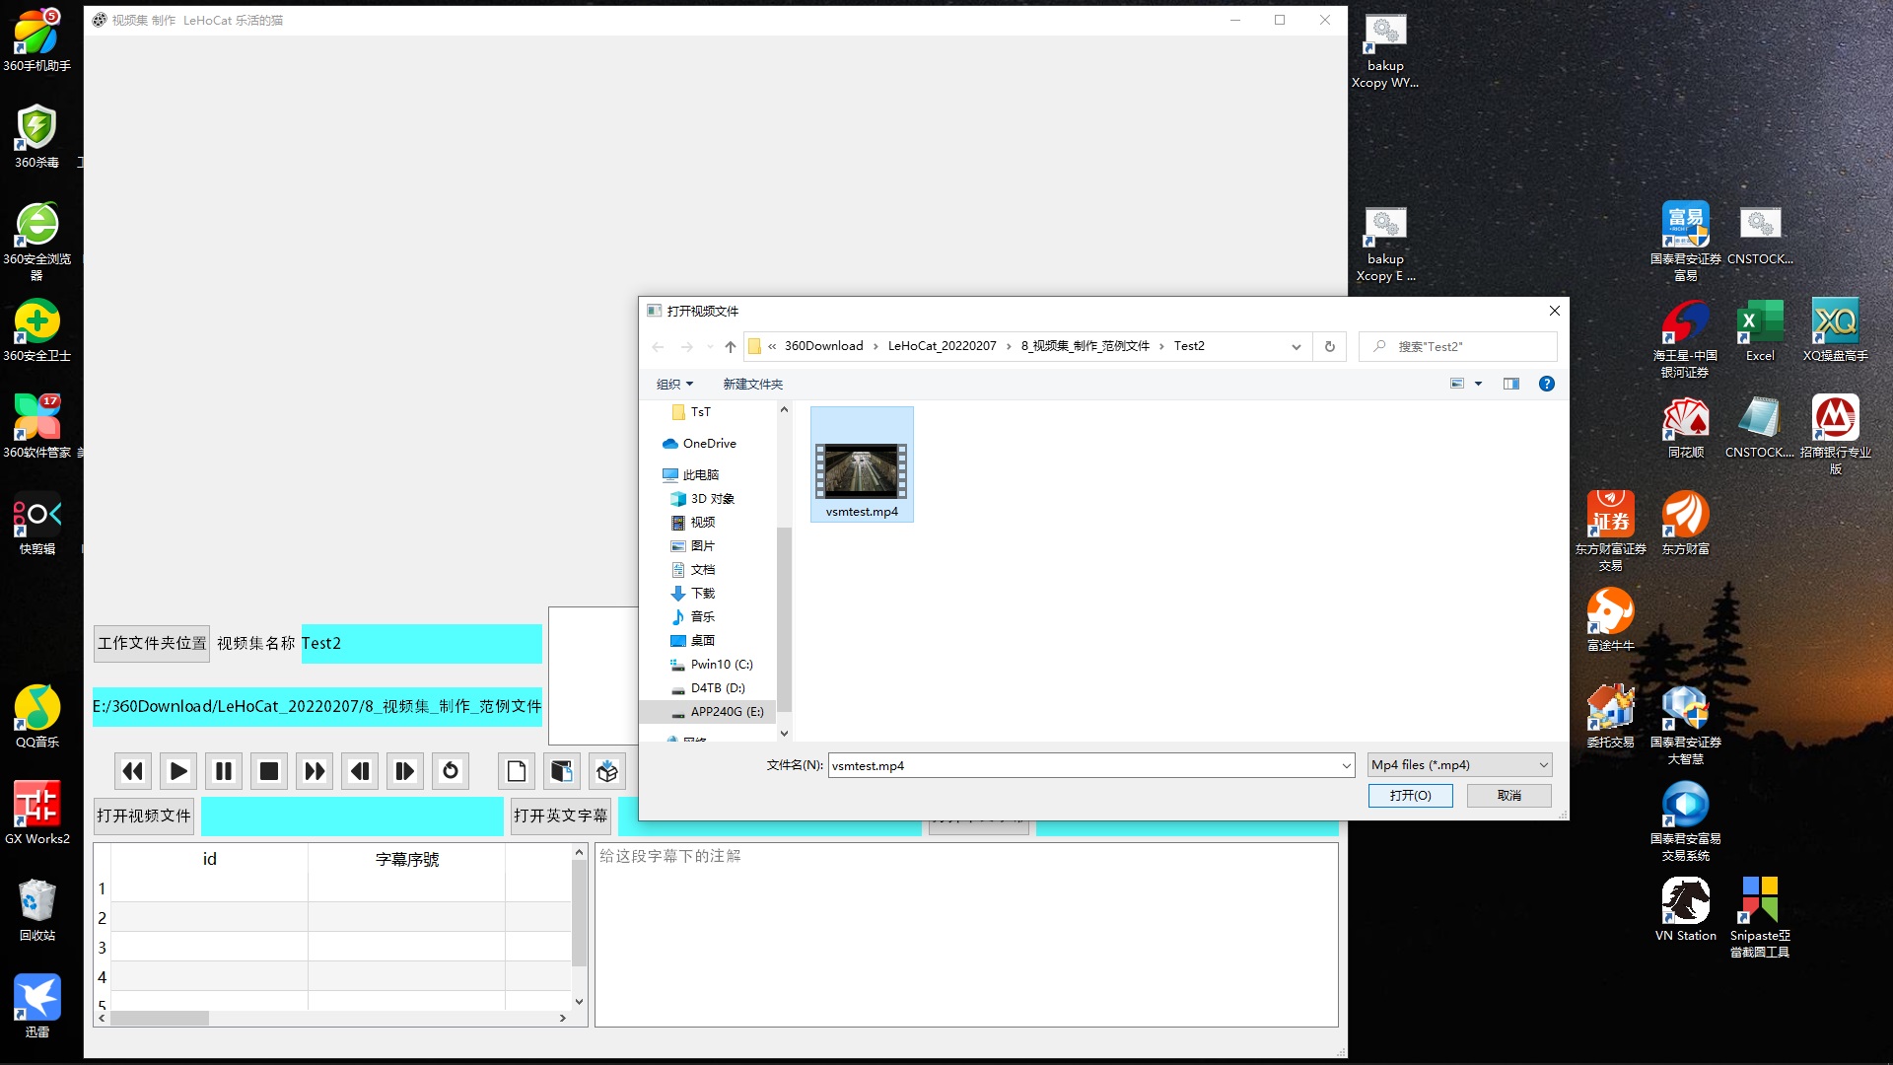Click the stop playback button
1893x1065 pixels.
pyautogui.click(x=268, y=771)
